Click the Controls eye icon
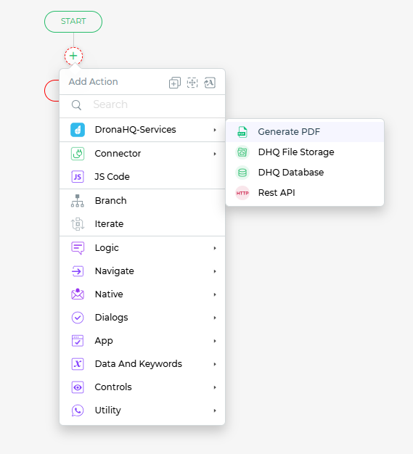 click(x=78, y=387)
